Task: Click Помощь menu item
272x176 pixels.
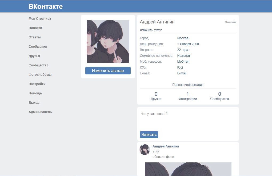Action: point(35,93)
